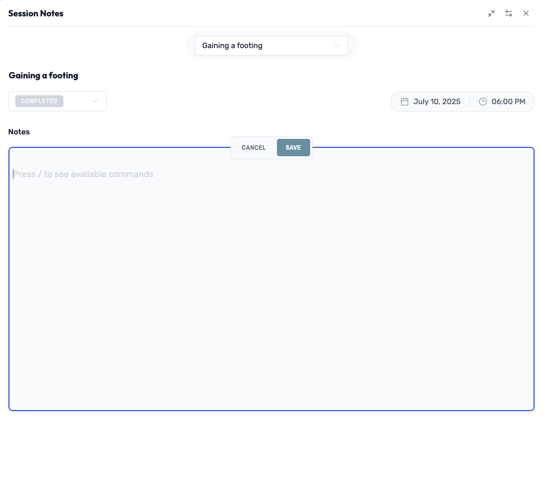Change the session time 06:00 PM
Screen dimensions: 543x493
coord(508,101)
